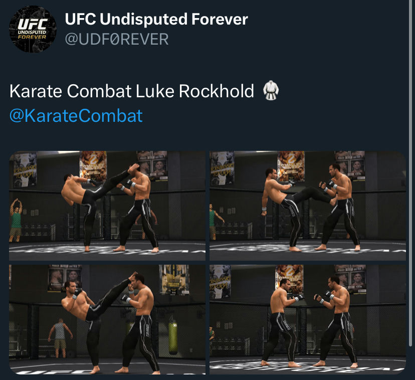415x380 pixels.
Task: Click the orange poster in top-right image
Action: coord(291,166)
